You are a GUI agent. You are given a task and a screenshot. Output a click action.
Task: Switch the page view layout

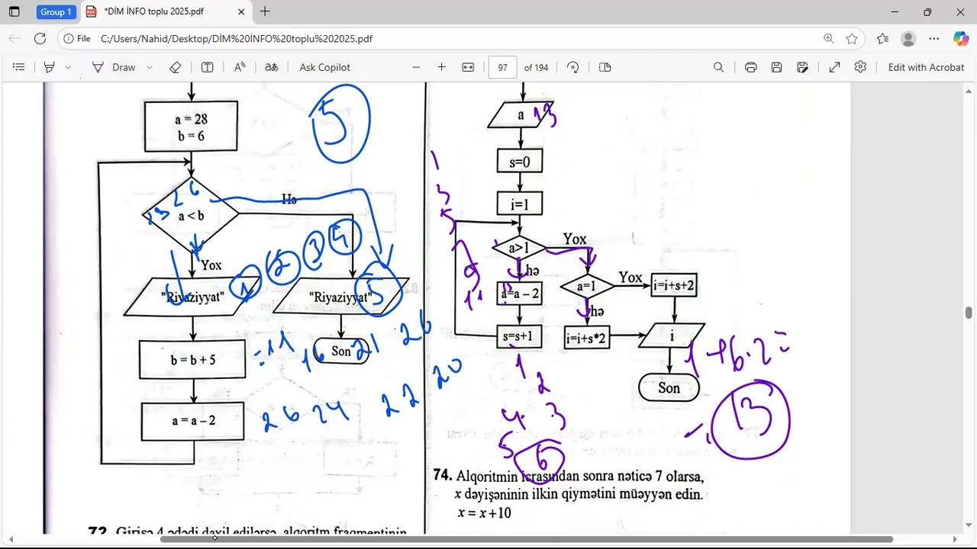605,67
